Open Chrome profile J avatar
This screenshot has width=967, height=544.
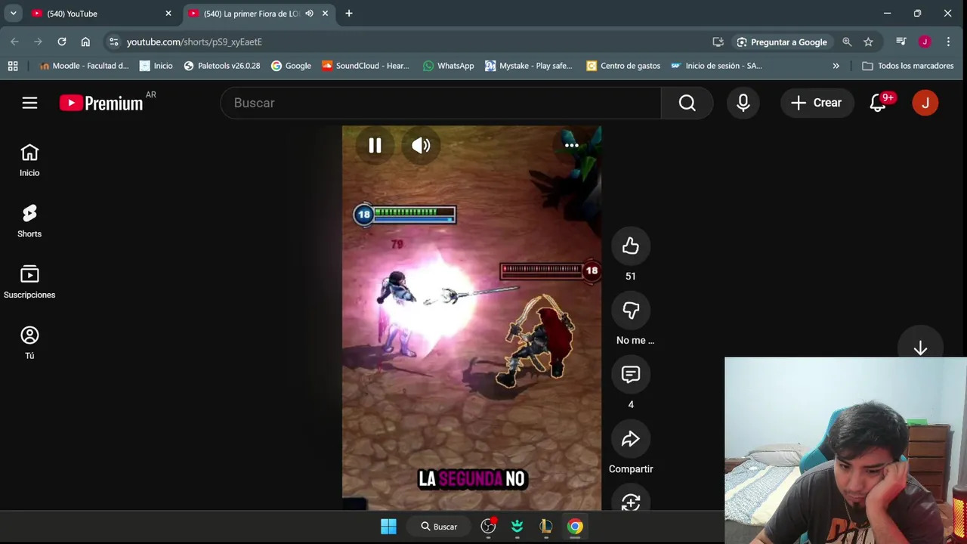point(925,42)
